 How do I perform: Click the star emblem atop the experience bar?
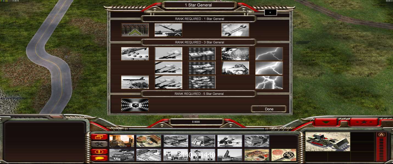tap(381, 134)
